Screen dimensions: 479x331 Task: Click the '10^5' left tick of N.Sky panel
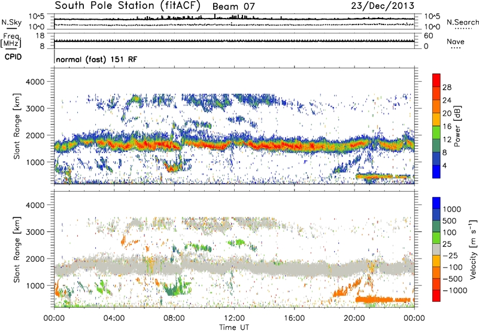(37, 17)
